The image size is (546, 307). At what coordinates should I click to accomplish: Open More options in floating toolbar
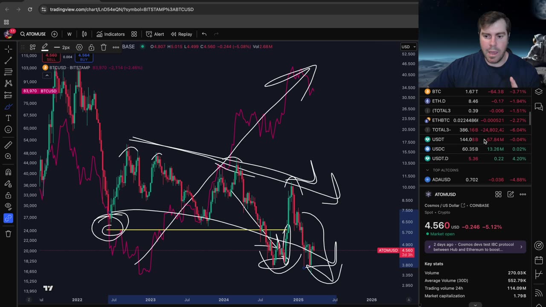click(x=116, y=47)
